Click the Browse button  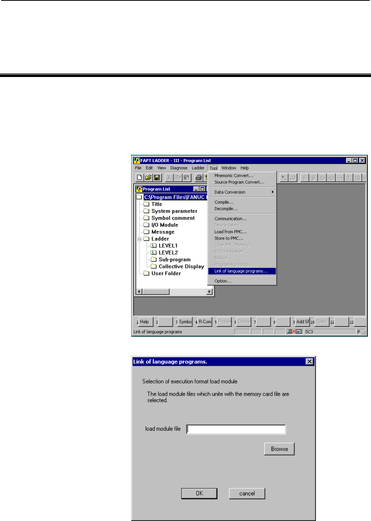279,449
